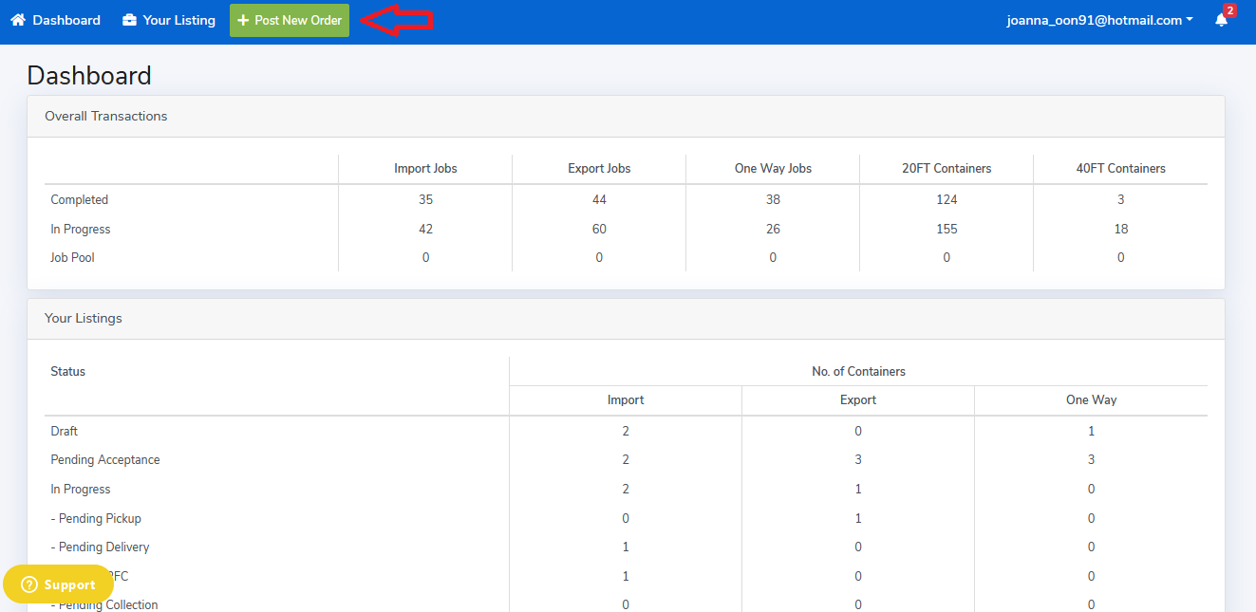Select the One Way column header in listings
Image resolution: width=1256 pixels, height=612 pixels.
click(x=1091, y=399)
